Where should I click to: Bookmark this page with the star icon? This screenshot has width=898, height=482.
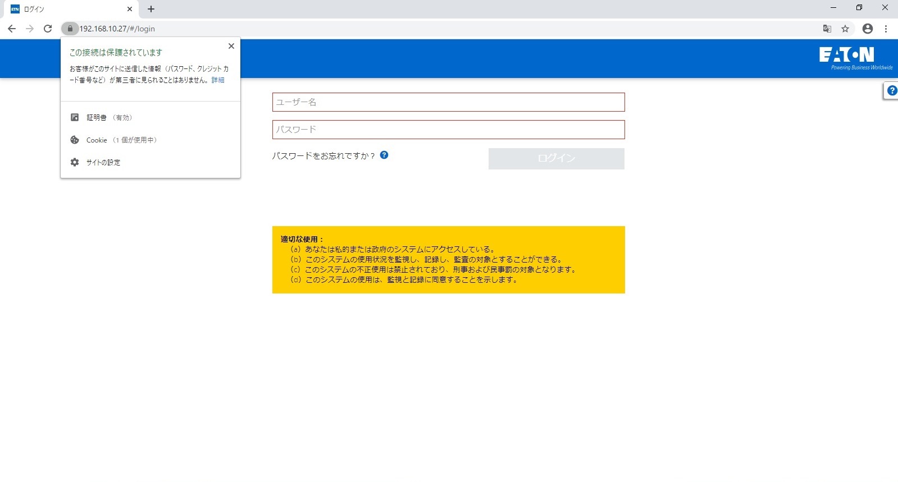pyautogui.click(x=845, y=29)
